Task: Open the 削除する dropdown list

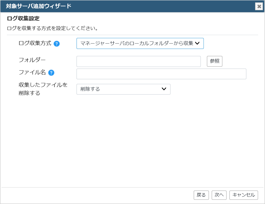Action: (x=124, y=89)
